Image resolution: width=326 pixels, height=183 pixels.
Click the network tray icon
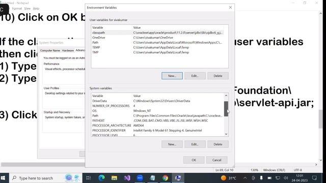point(278,178)
